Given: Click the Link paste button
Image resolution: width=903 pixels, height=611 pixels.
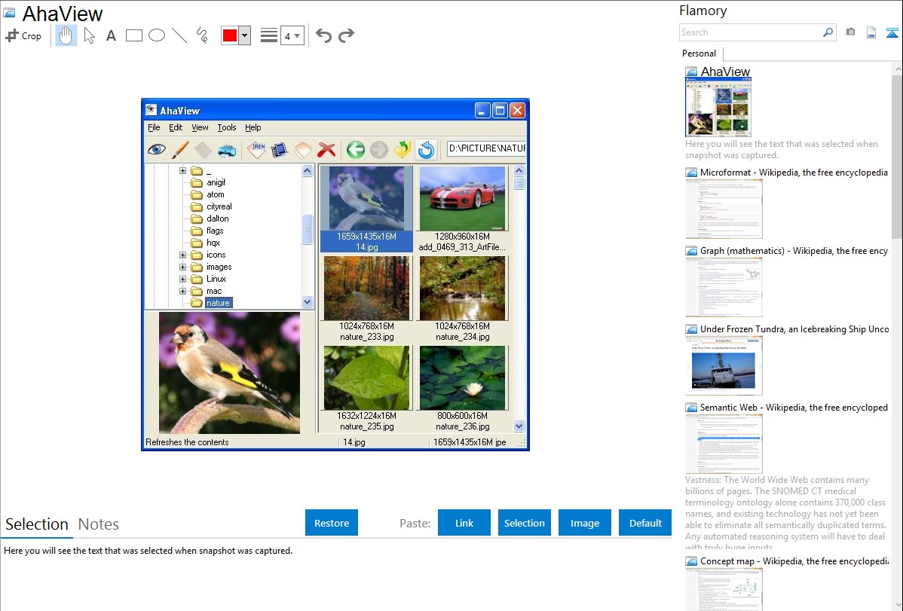Looking at the screenshot, I should [x=464, y=523].
